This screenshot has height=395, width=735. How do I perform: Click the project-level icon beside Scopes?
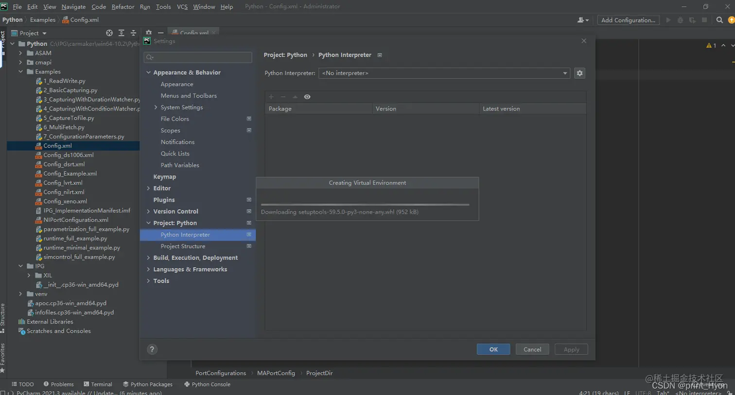249,130
